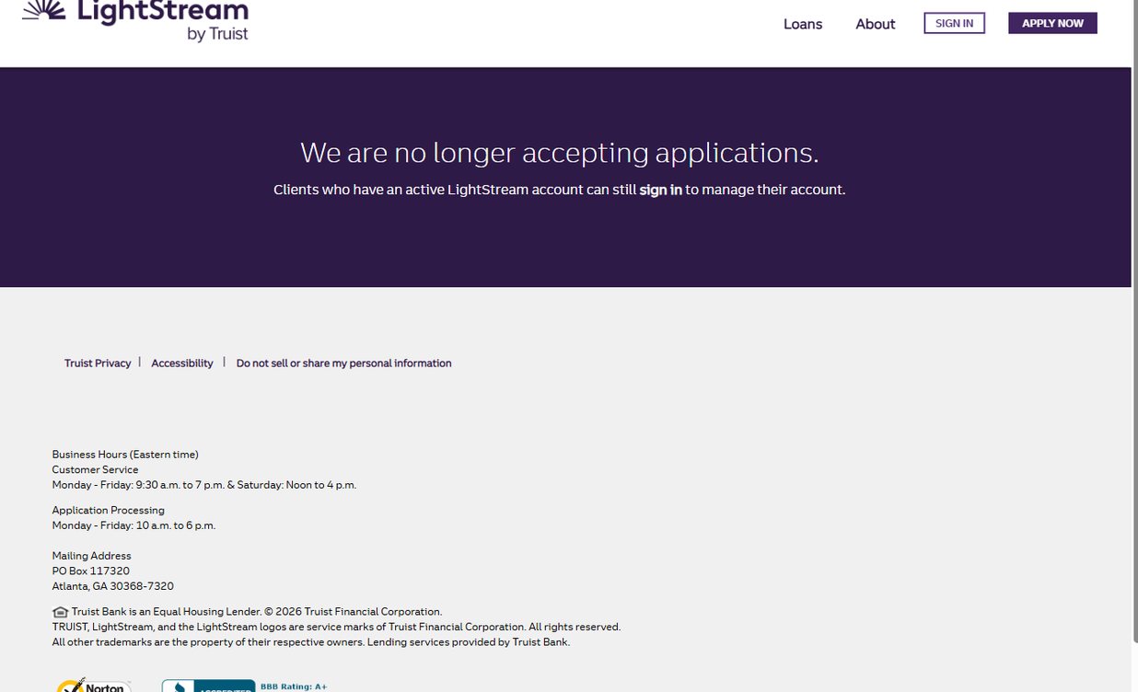The image size is (1138, 692).
Task: Click the 'BBB Rating: A+' text
Action: [x=294, y=686]
